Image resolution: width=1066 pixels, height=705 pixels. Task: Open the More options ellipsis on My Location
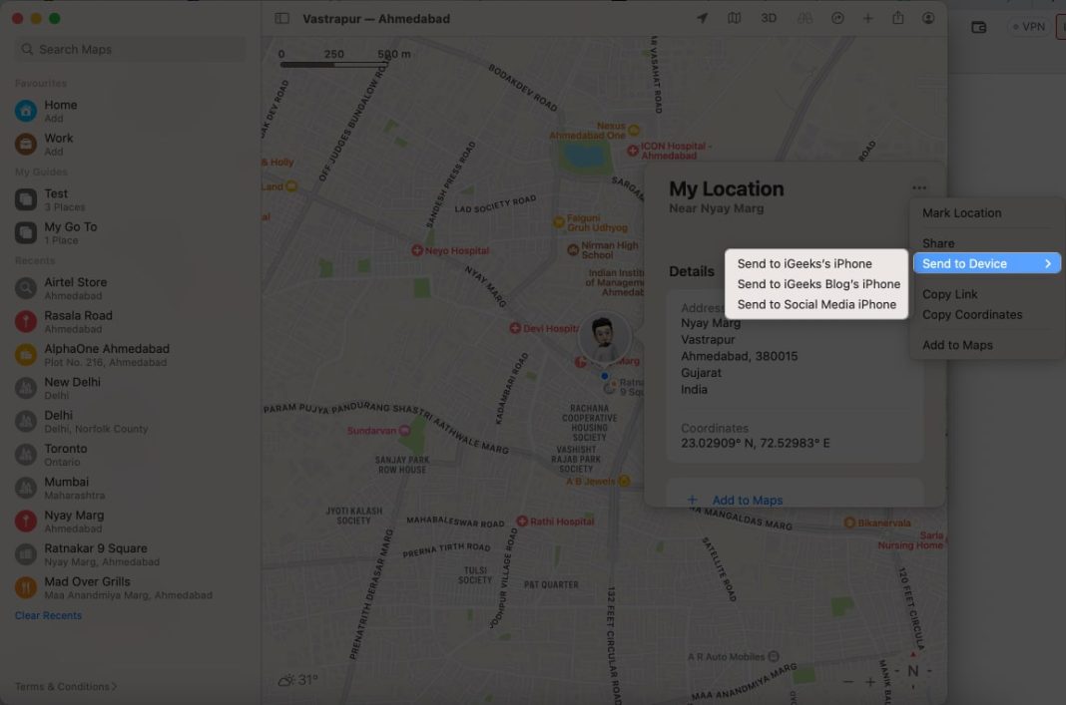pyautogui.click(x=919, y=186)
